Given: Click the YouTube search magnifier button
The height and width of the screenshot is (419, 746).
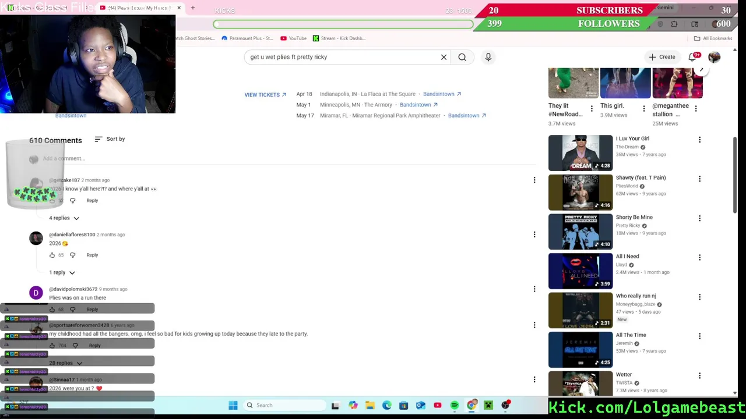Looking at the screenshot, I should [462, 57].
